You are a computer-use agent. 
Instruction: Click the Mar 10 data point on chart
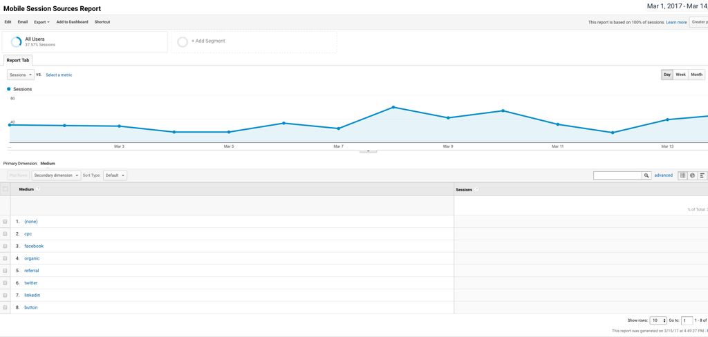tap(503, 110)
